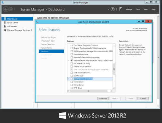Expand Remote Server Administration Tools tree
162x123 pixels.
pos(68,60)
